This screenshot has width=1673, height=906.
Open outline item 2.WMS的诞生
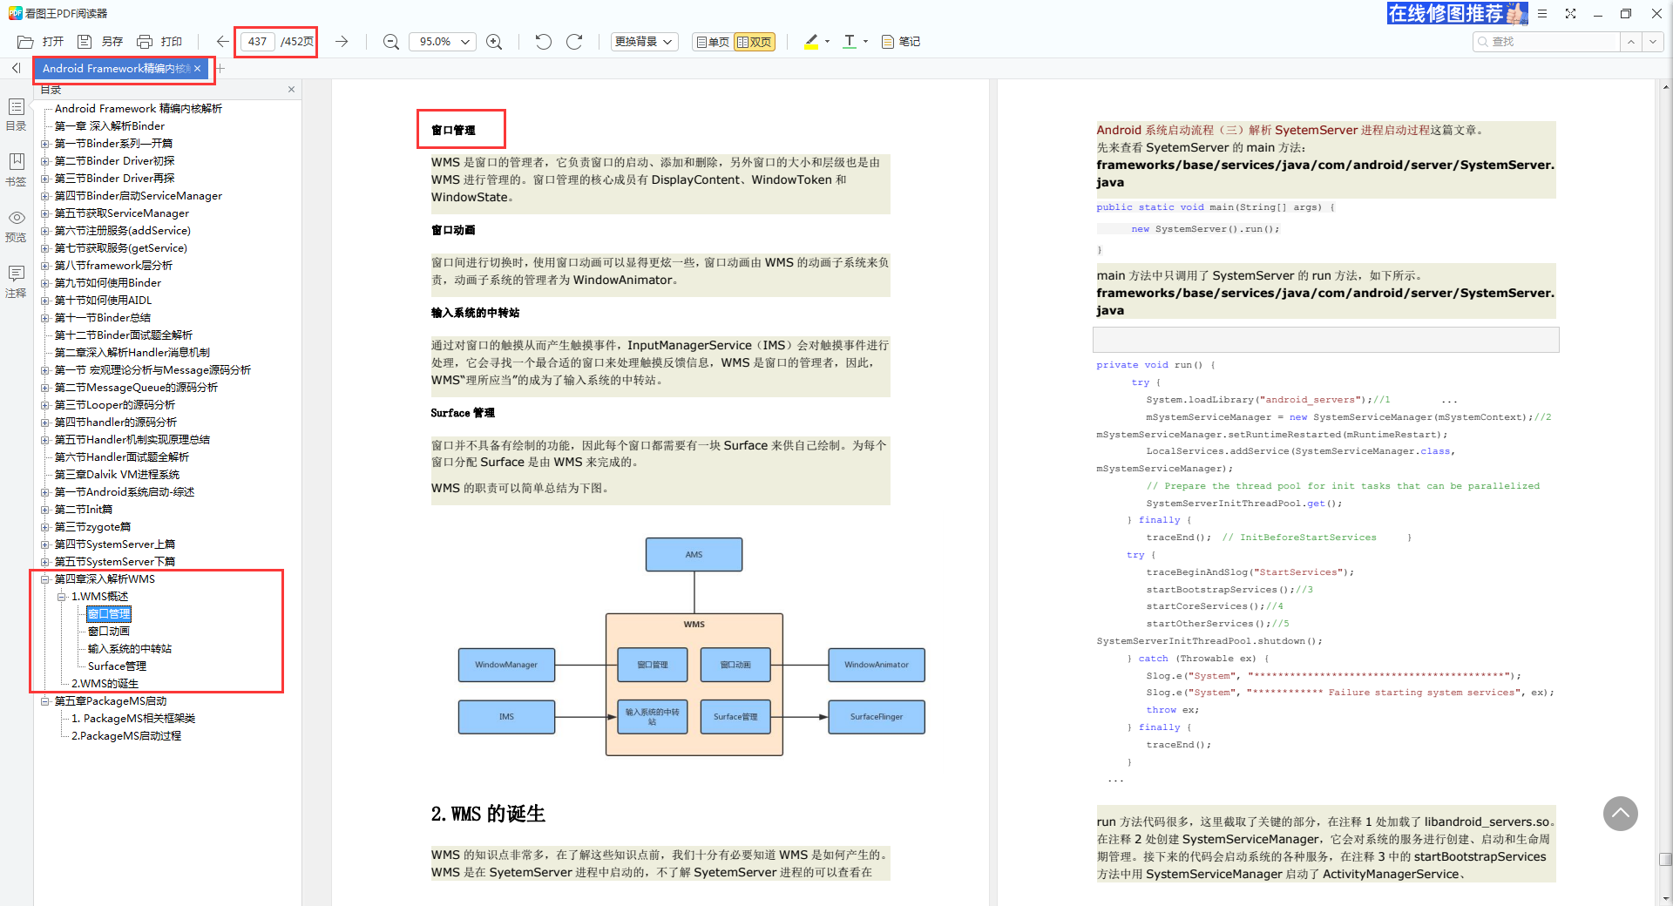pyautogui.click(x=105, y=684)
